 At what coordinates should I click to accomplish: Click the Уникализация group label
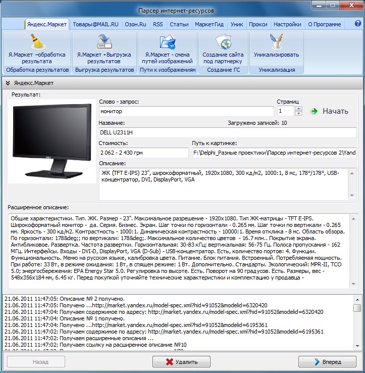(x=277, y=70)
